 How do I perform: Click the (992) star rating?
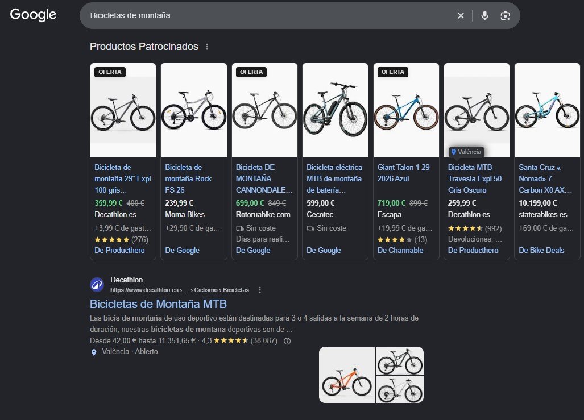click(475, 228)
